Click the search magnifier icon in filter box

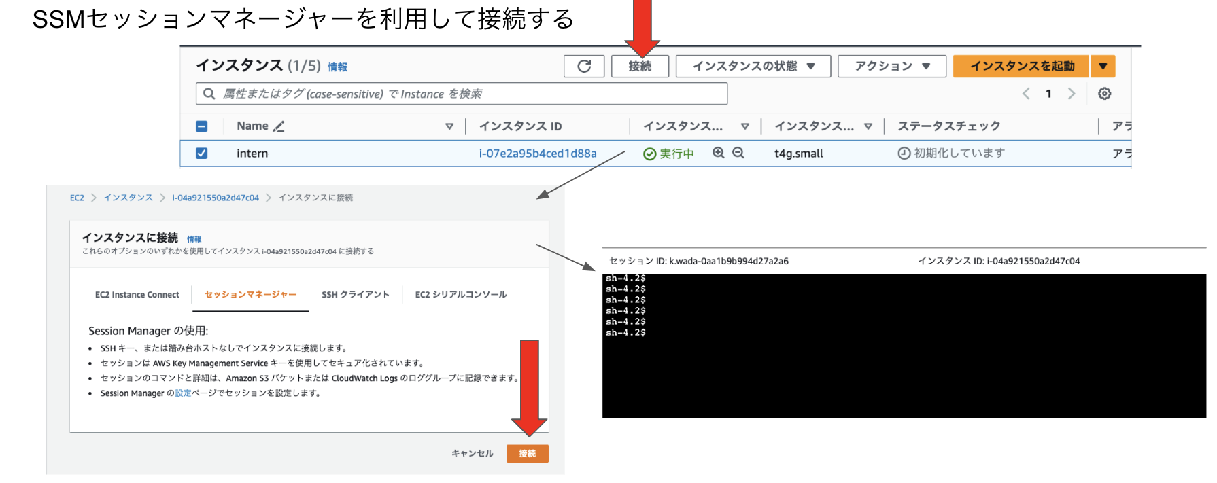pos(209,94)
